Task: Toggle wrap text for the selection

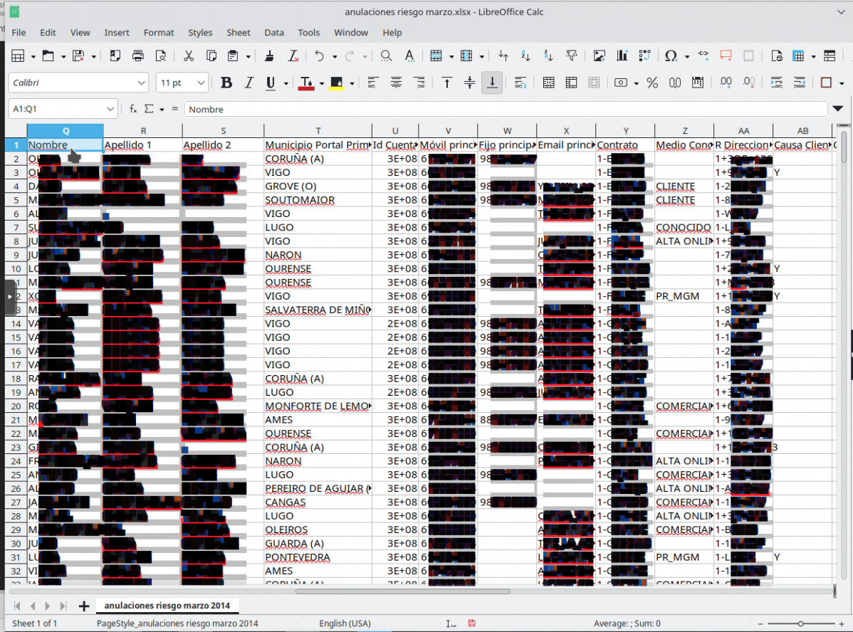Action: coord(520,83)
